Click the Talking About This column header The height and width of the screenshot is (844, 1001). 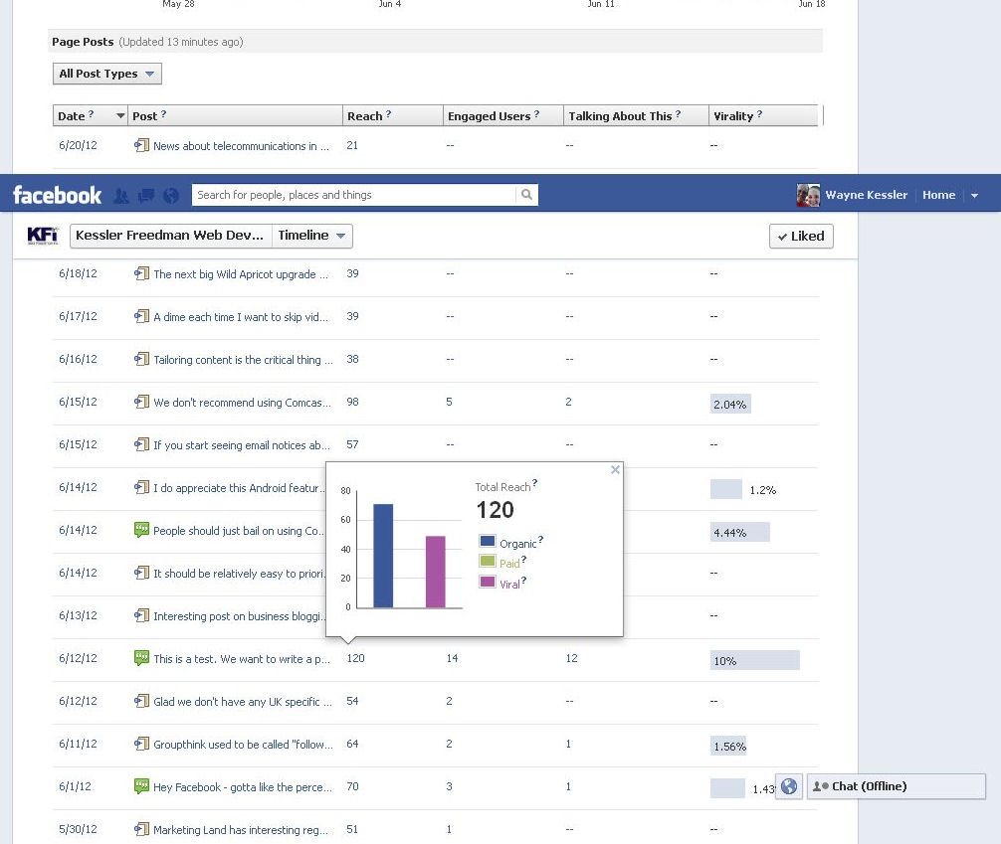(636, 115)
